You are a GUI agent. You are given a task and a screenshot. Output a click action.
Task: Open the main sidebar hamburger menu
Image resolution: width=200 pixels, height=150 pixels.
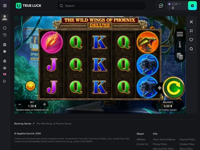click(x=5, y=6)
